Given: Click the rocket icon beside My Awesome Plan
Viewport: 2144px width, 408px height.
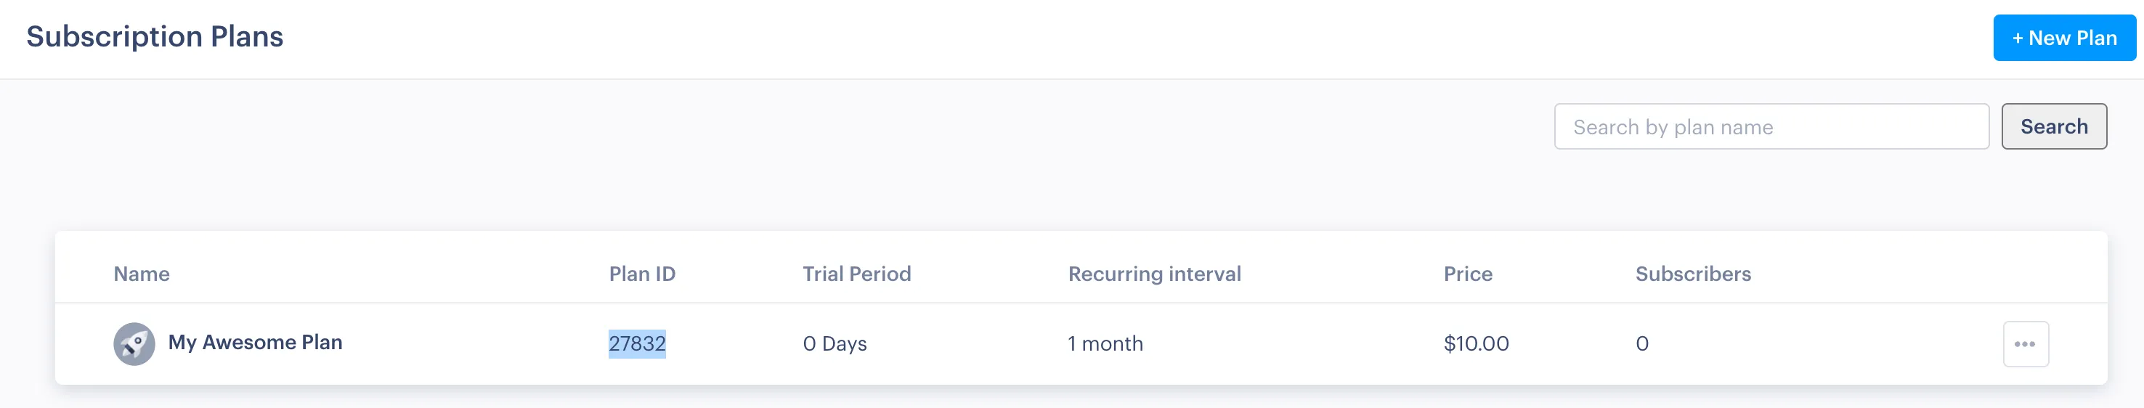Looking at the screenshot, I should [x=134, y=344].
